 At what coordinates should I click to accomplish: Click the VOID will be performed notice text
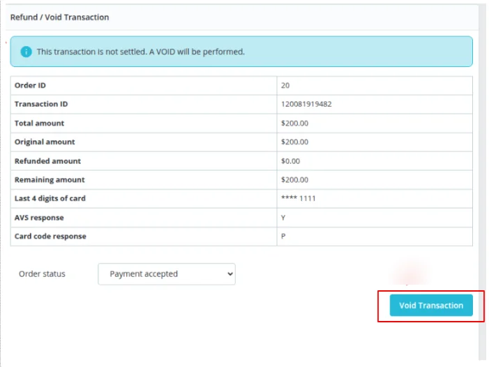(x=141, y=52)
